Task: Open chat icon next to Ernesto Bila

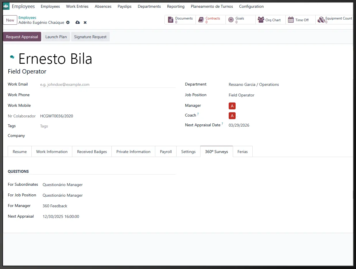Action: (12, 57)
